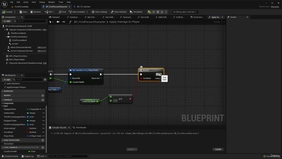Image resolution: width=282 pixels, height=159 pixels.
Task: Play the level with green play button
Action: (149, 12)
